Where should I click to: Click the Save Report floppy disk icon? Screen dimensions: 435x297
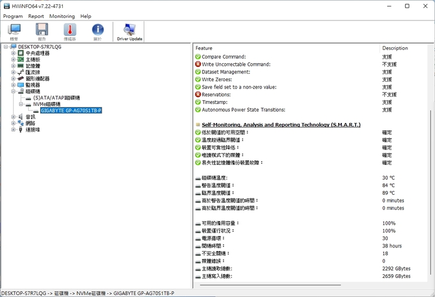42,29
